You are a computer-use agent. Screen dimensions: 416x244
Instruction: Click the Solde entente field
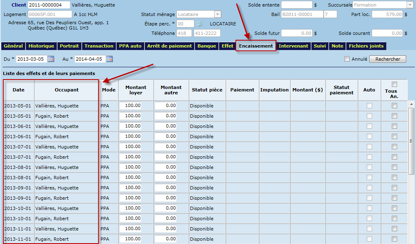(x=297, y=5)
